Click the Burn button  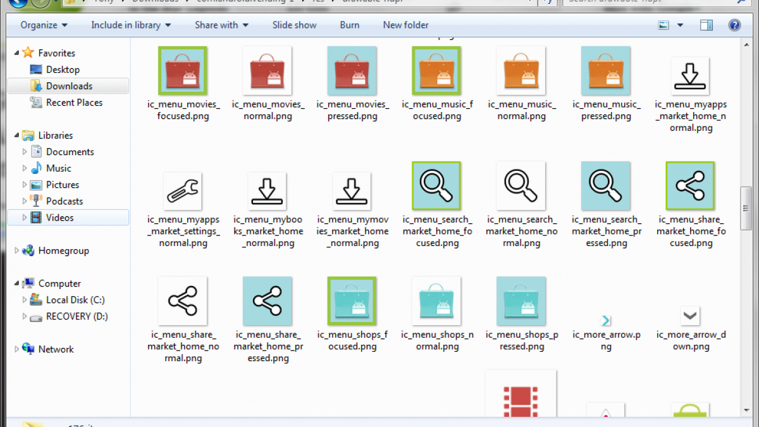[x=349, y=25]
